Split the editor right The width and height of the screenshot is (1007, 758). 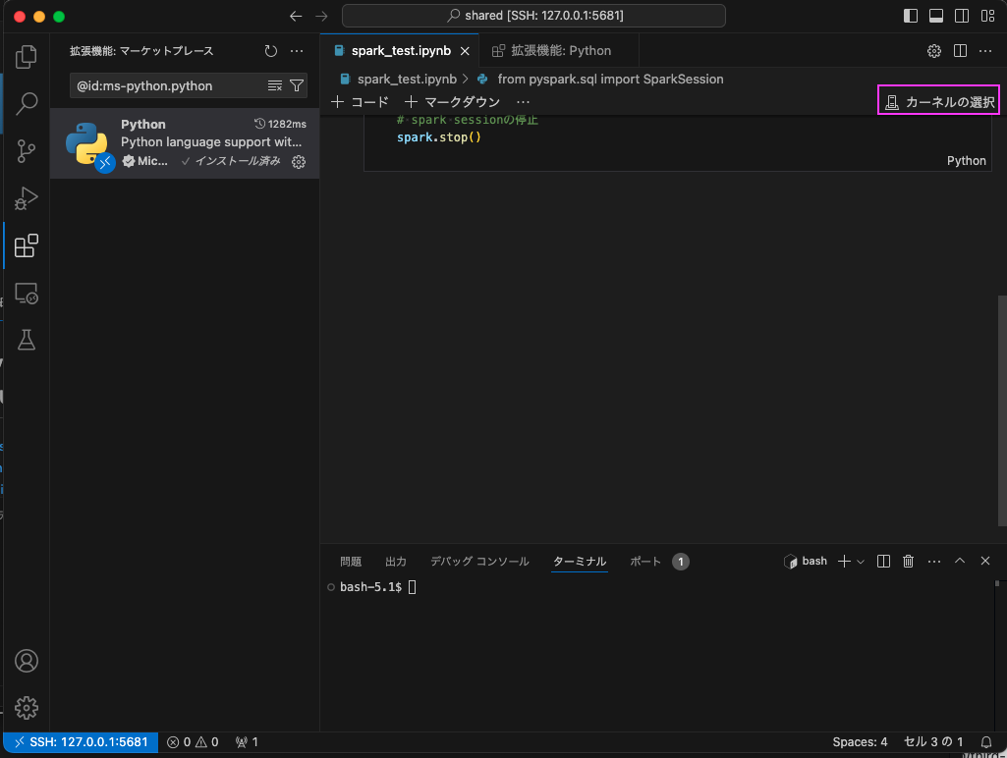coord(960,51)
